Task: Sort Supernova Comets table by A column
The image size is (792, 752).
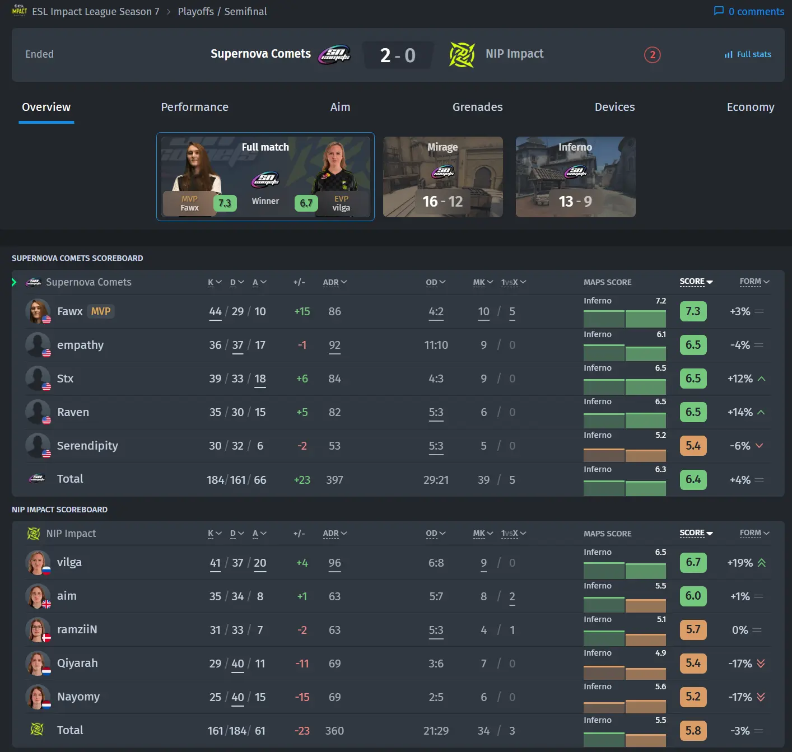Action: tap(259, 282)
